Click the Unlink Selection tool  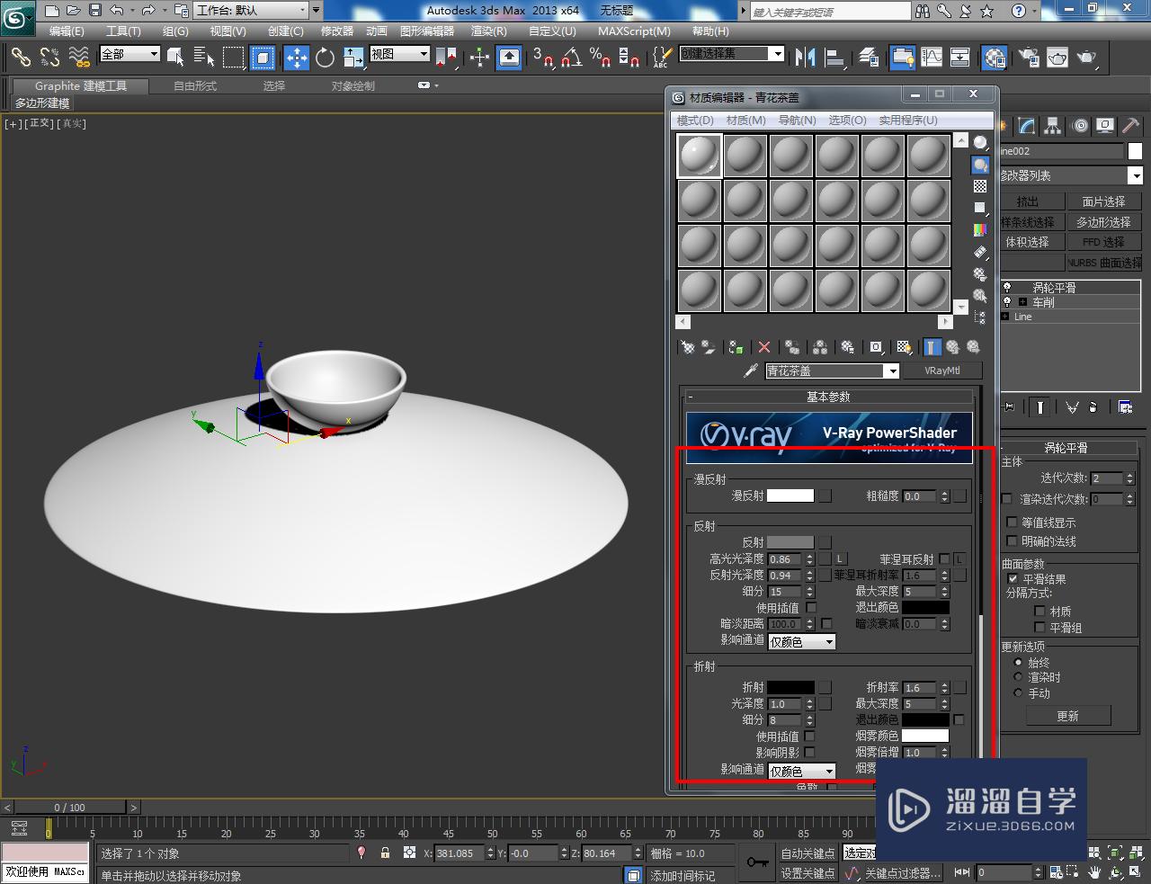[49, 58]
